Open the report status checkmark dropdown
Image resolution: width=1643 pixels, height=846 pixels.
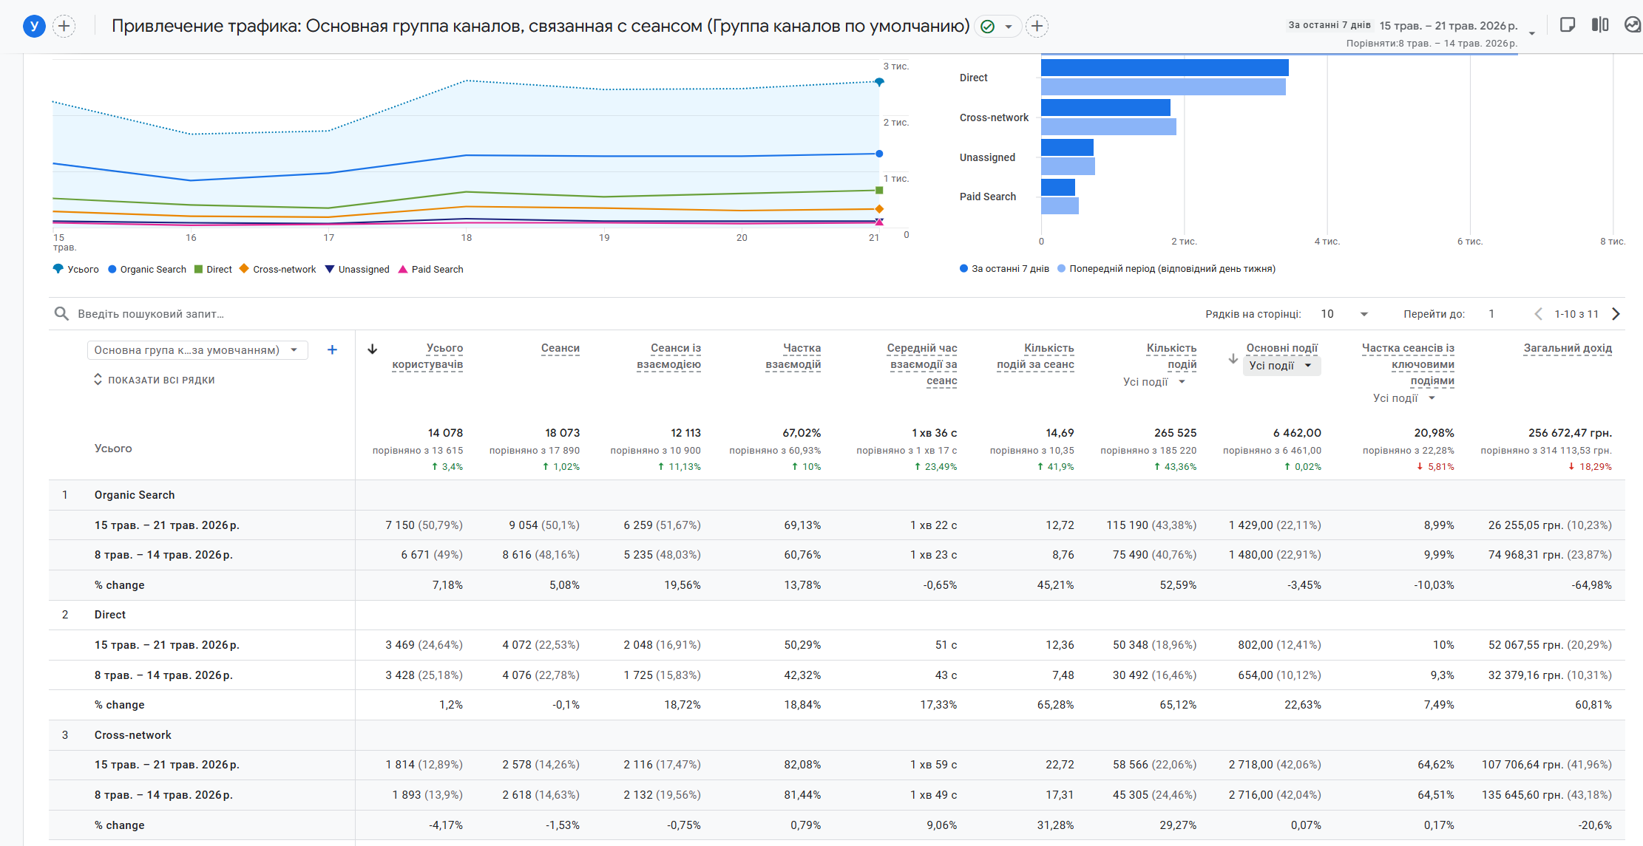(997, 27)
